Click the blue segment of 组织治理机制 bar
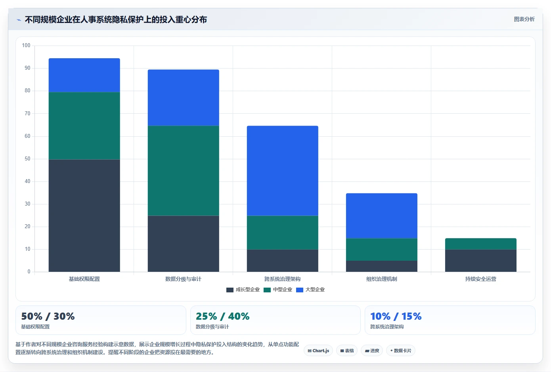Screen dimensions: 551x372 point(382,216)
